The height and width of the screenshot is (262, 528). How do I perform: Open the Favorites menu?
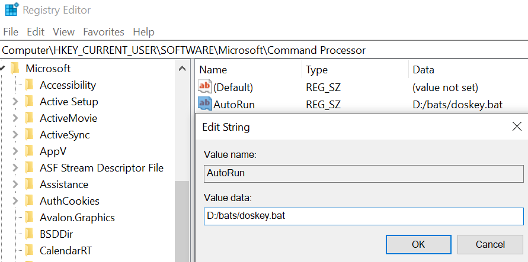pyautogui.click(x=104, y=32)
